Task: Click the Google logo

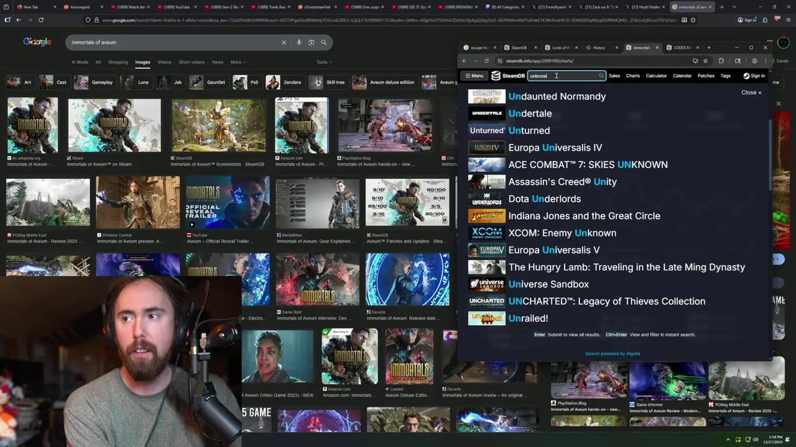Action: point(37,42)
